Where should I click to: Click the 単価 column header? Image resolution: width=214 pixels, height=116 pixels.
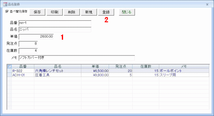[x=95, y=67]
